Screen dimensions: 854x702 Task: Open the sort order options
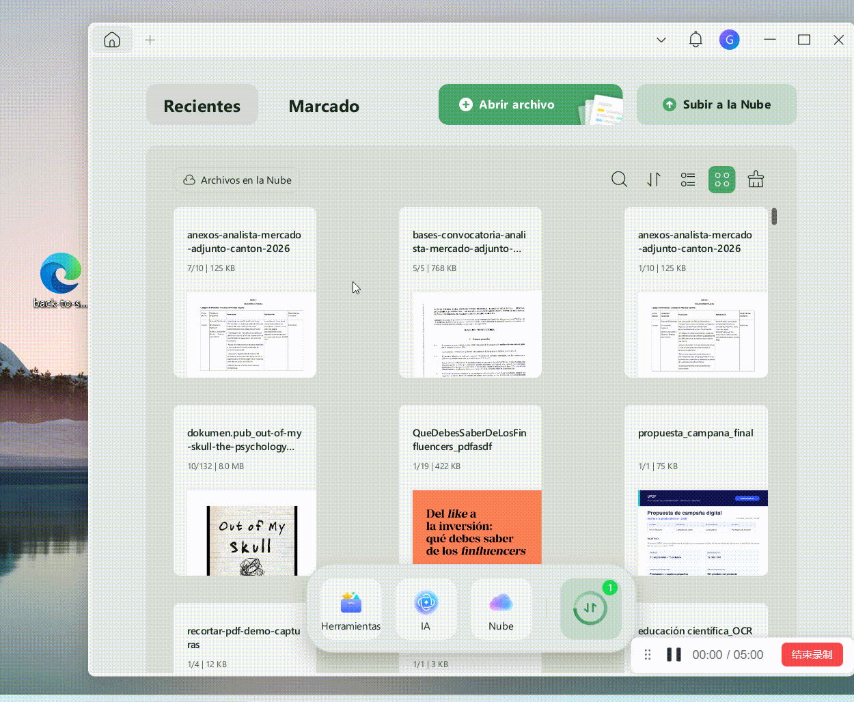pos(654,180)
